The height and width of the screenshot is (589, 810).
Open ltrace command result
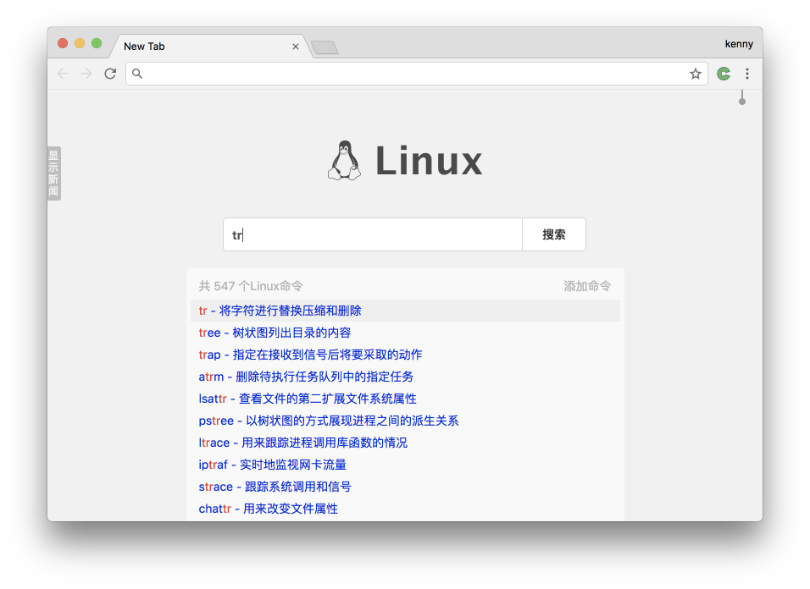pos(405,443)
